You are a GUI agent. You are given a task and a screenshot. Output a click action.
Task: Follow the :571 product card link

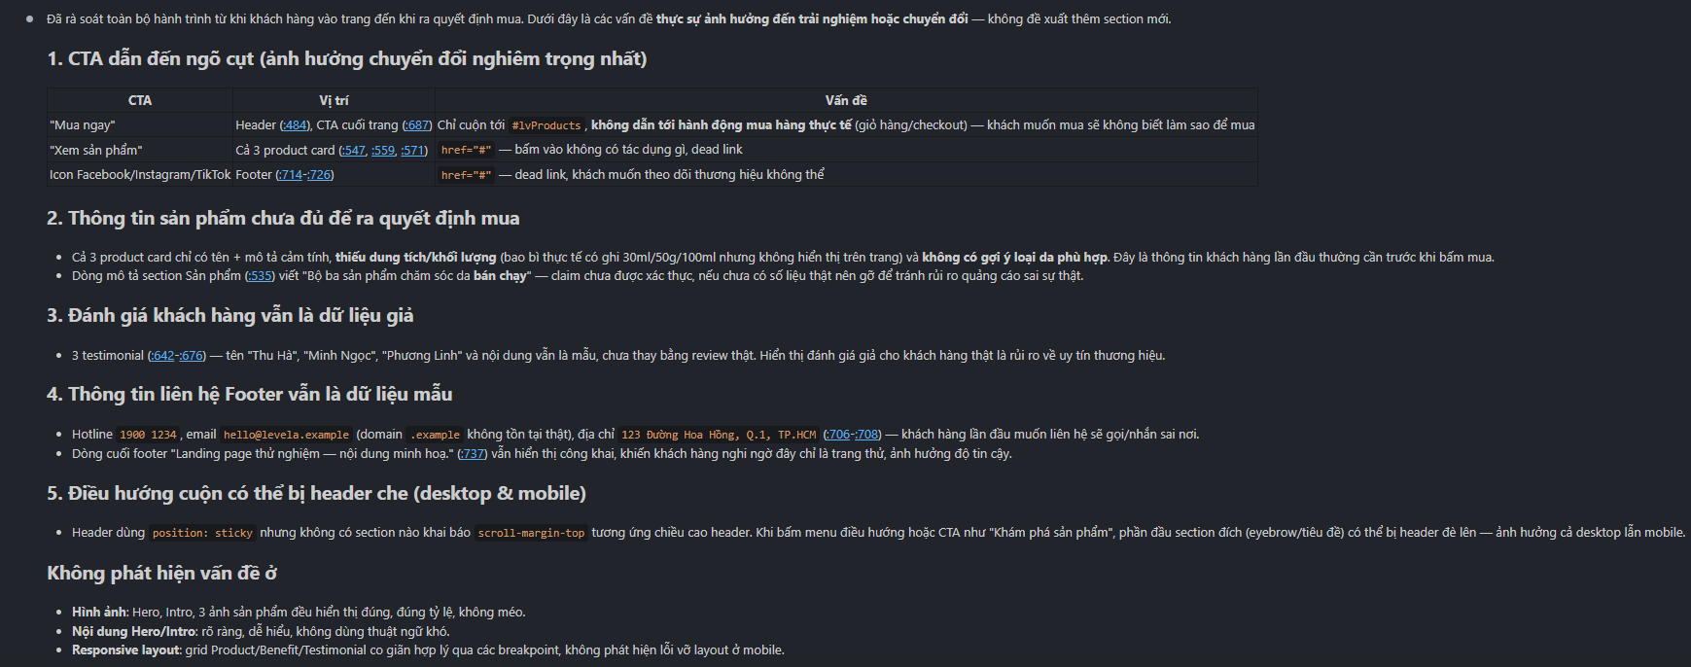412,151
